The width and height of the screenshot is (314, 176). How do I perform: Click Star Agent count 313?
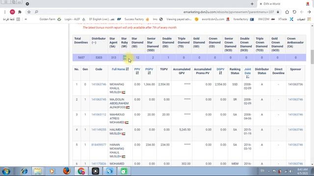click(113, 58)
